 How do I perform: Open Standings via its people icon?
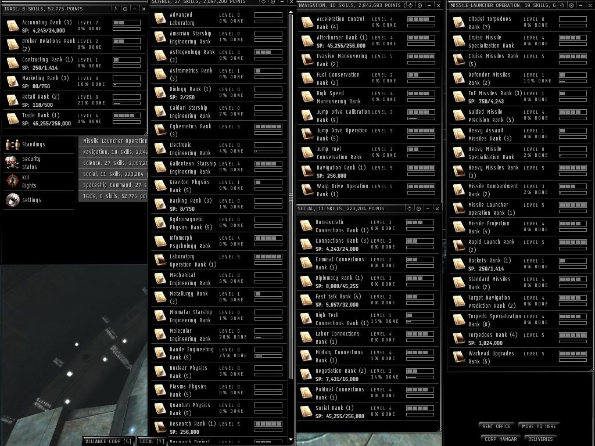pos(13,145)
